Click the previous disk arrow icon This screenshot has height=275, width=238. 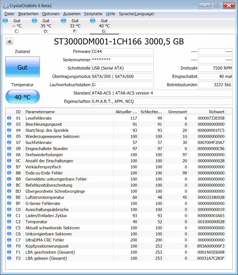pos(9,42)
